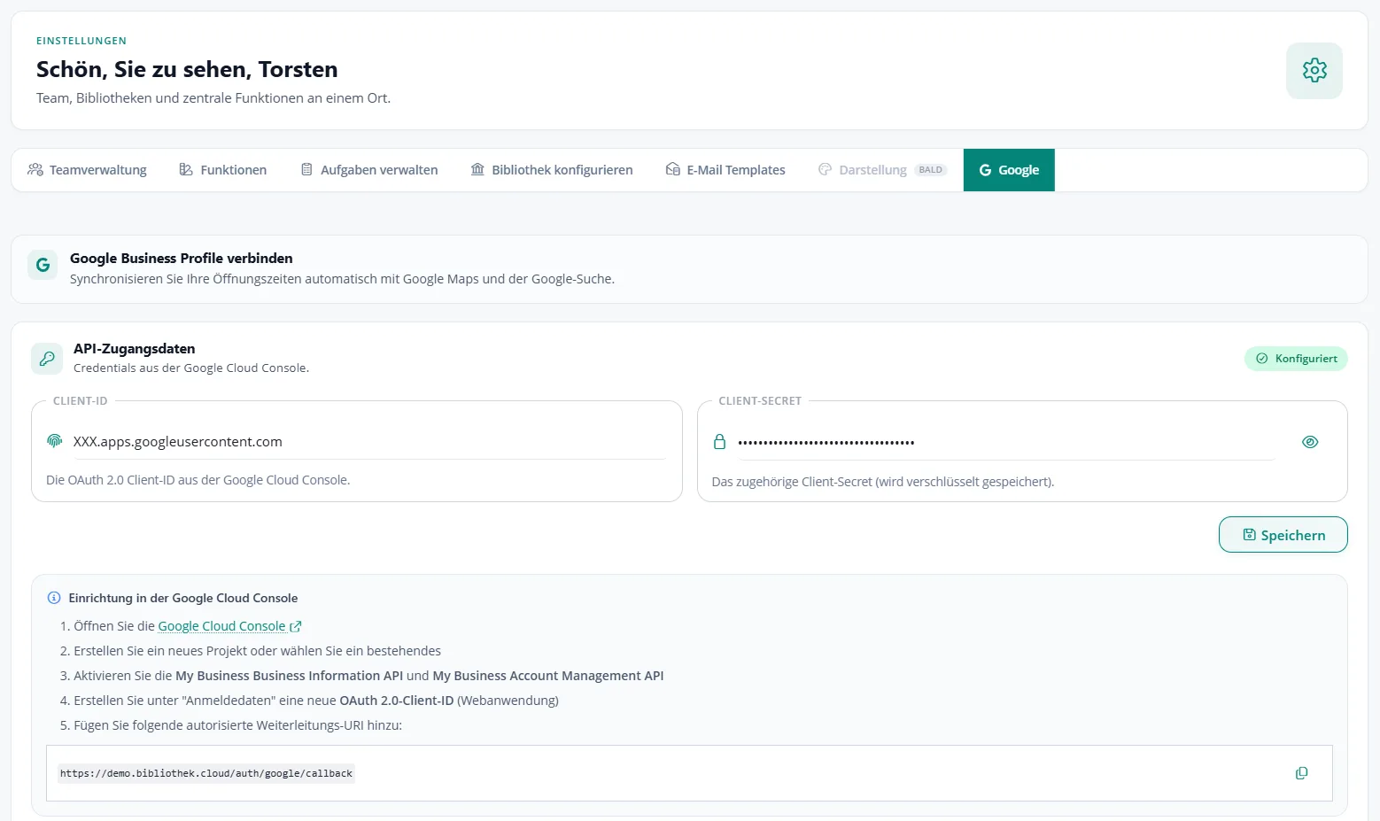Viewport: 1380px width, 821px height.
Task: Click the BALD badge
Action: [931, 170]
